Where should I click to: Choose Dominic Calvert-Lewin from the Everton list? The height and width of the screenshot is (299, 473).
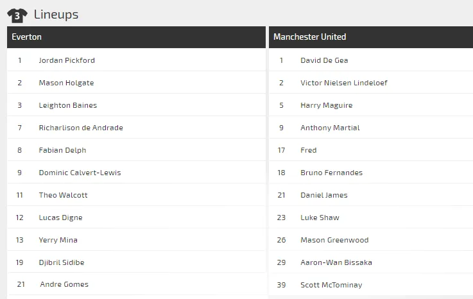coord(80,173)
